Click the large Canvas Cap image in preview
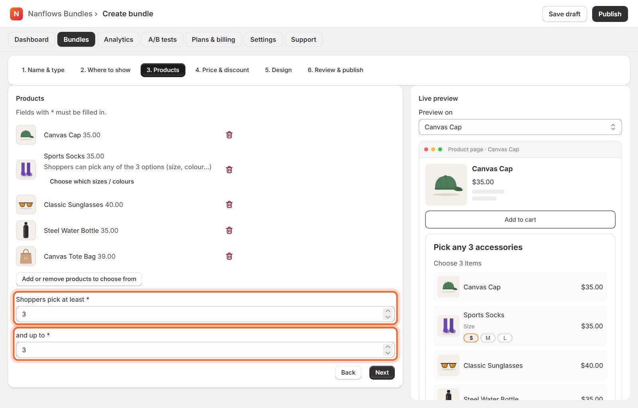Screen dimensions: 638x408 click(446, 185)
